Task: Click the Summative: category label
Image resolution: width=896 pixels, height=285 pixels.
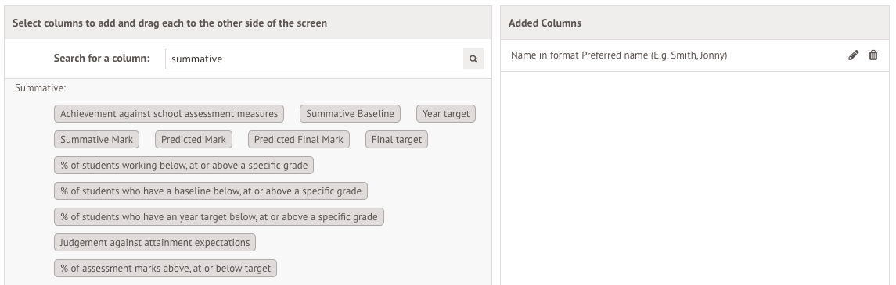Action: [41, 88]
